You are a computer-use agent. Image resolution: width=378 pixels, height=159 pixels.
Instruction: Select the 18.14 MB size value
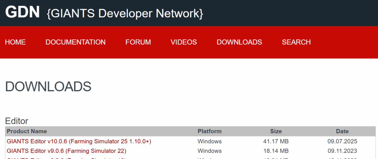point(276,151)
